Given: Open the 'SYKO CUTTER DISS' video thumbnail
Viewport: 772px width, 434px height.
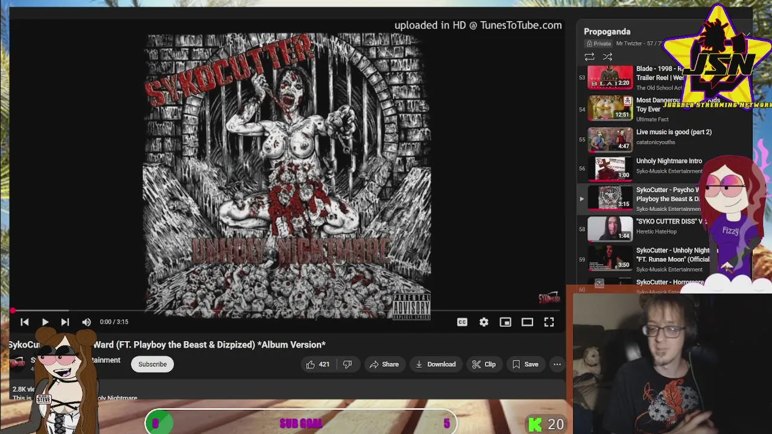Looking at the screenshot, I should tap(610, 228).
